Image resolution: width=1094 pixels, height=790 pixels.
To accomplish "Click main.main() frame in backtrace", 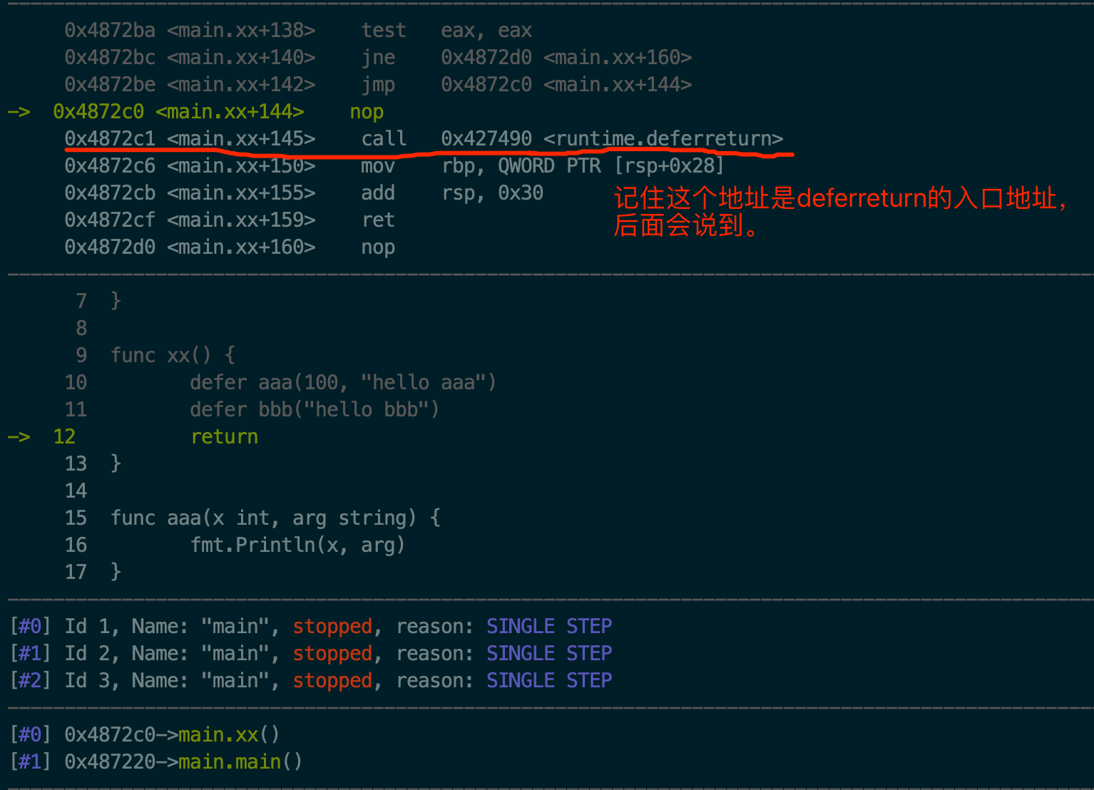I will pyautogui.click(x=240, y=762).
